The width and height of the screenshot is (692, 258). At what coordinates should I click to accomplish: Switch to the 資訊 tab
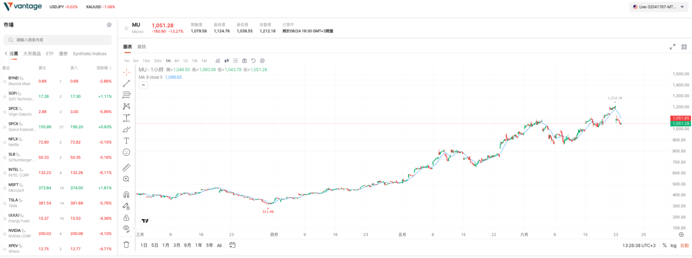pos(142,47)
